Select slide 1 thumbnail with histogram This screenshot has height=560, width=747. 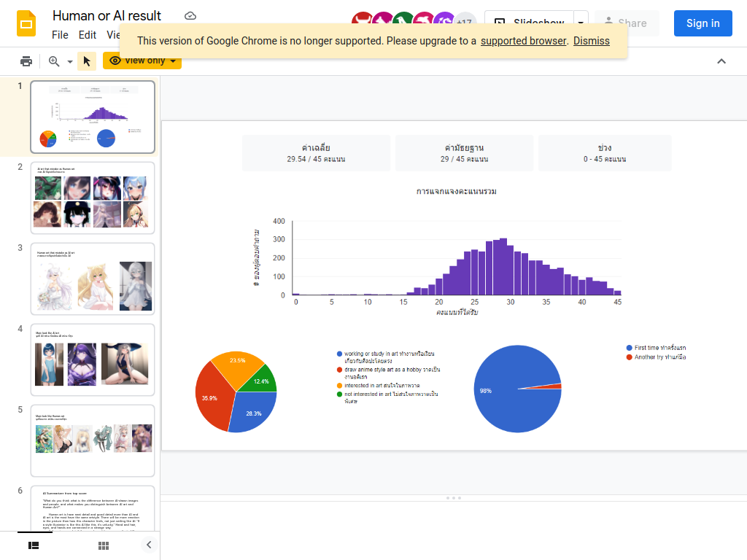[93, 117]
